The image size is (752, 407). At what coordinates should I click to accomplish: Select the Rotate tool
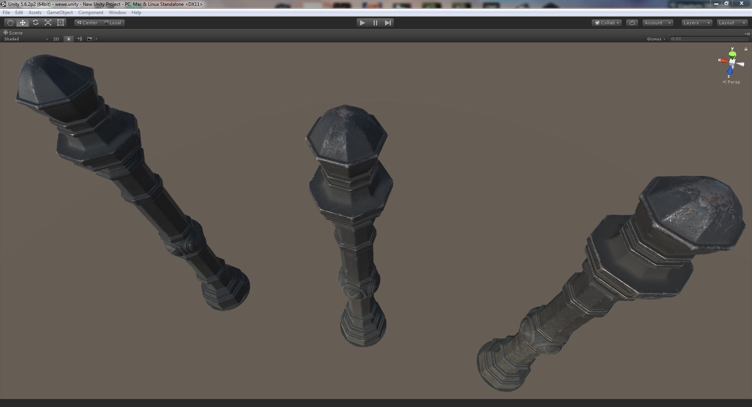coord(35,23)
